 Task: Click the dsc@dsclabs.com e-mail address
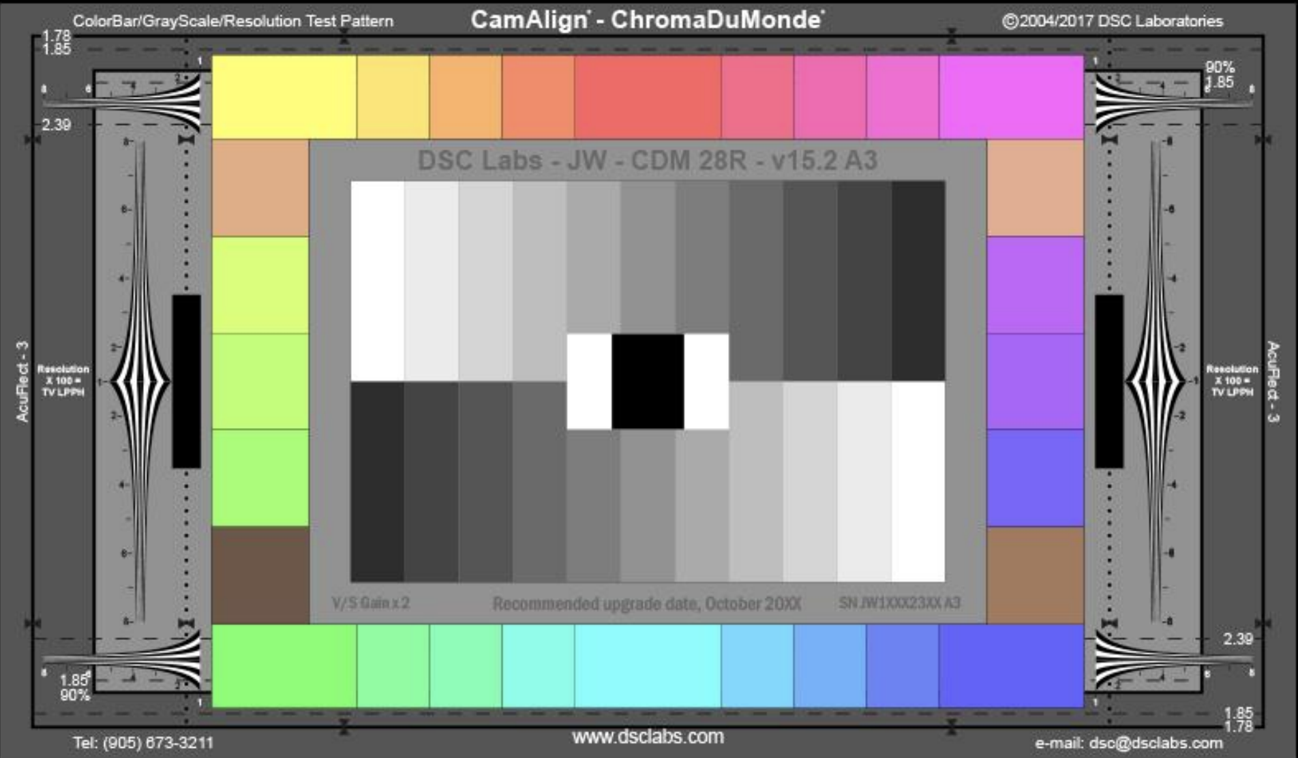coord(1156,742)
